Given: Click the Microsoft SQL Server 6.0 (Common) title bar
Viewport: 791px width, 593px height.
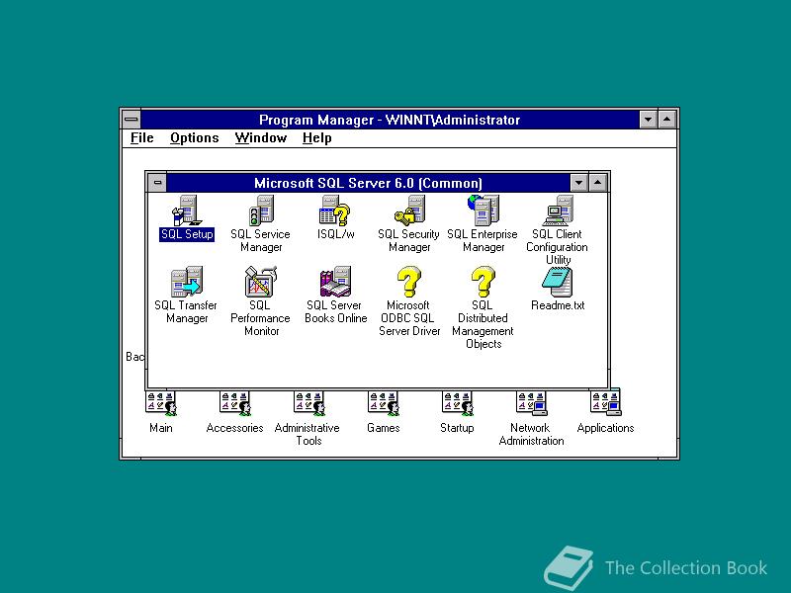Looking at the screenshot, I should tap(368, 183).
